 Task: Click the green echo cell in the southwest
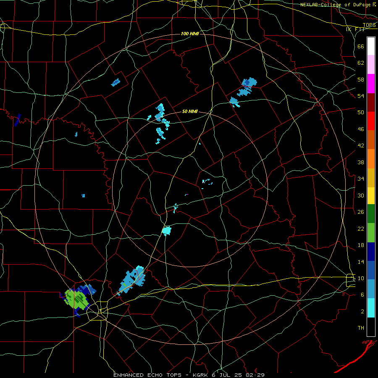[76, 299]
